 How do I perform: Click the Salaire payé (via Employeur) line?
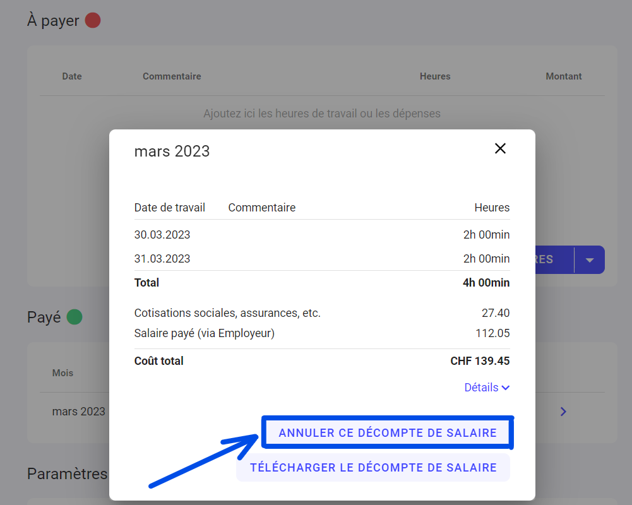[205, 333]
